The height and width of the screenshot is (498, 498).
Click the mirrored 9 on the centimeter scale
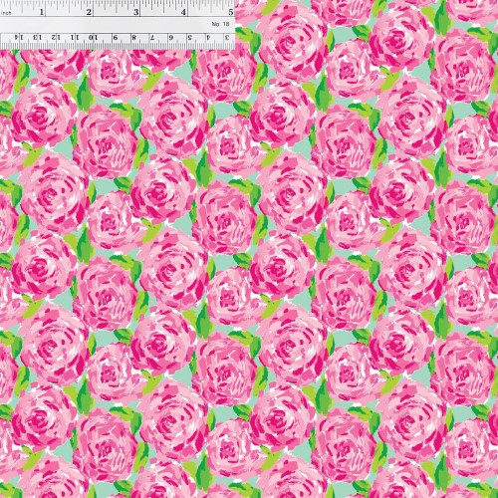pos(116,38)
